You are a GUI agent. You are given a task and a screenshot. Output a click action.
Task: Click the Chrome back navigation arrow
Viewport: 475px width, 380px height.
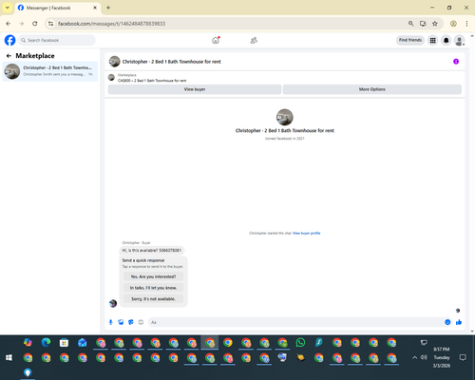click(9, 24)
